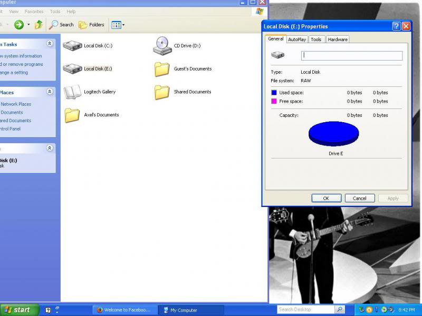Select the Local Disk (E:) drive icon
Viewport: 422px width, 316px height.
pos(72,69)
